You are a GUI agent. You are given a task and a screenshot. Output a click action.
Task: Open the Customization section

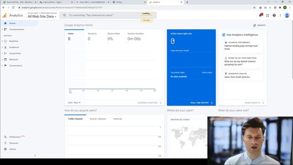click(16, 29)
